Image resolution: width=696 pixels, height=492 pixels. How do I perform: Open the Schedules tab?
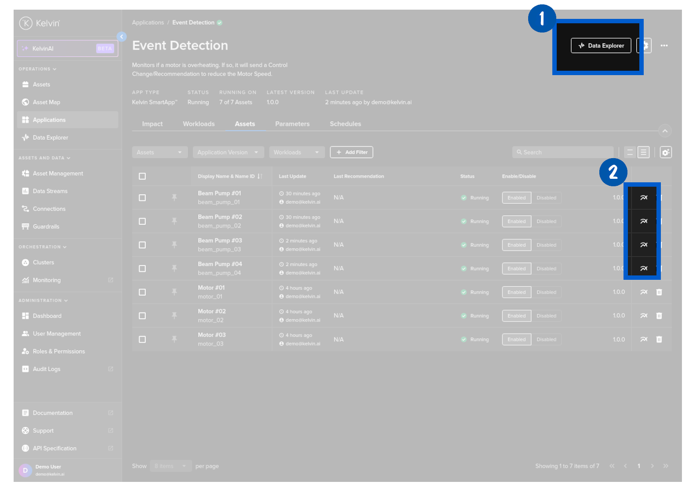(345, 124)
